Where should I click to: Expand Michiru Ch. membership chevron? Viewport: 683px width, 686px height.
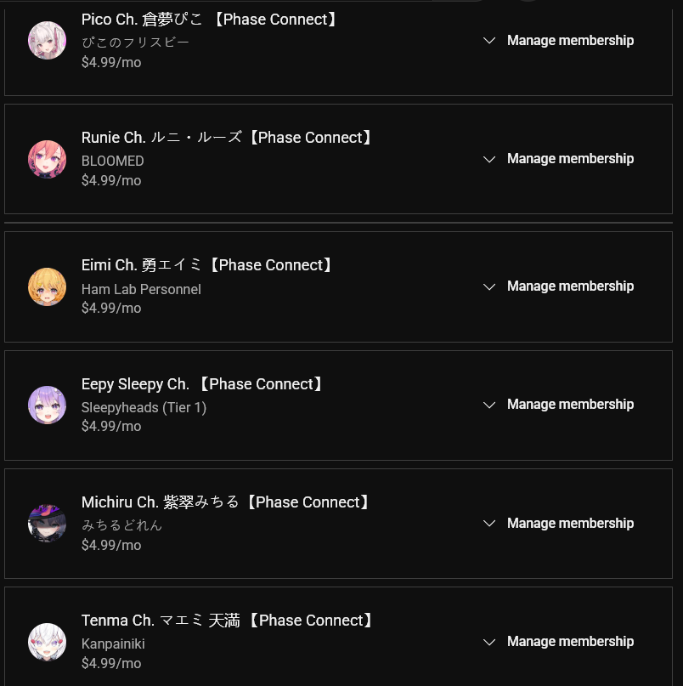tap(489, 524)
